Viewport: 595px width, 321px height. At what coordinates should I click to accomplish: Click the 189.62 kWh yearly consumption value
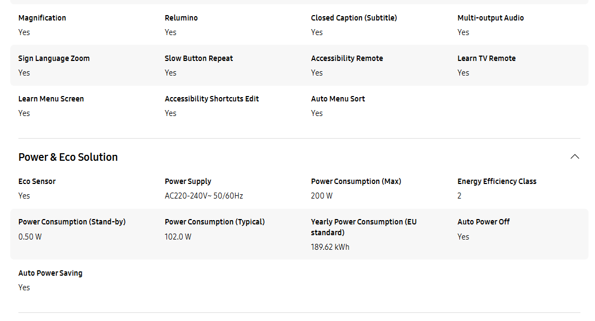pos(330,247)
